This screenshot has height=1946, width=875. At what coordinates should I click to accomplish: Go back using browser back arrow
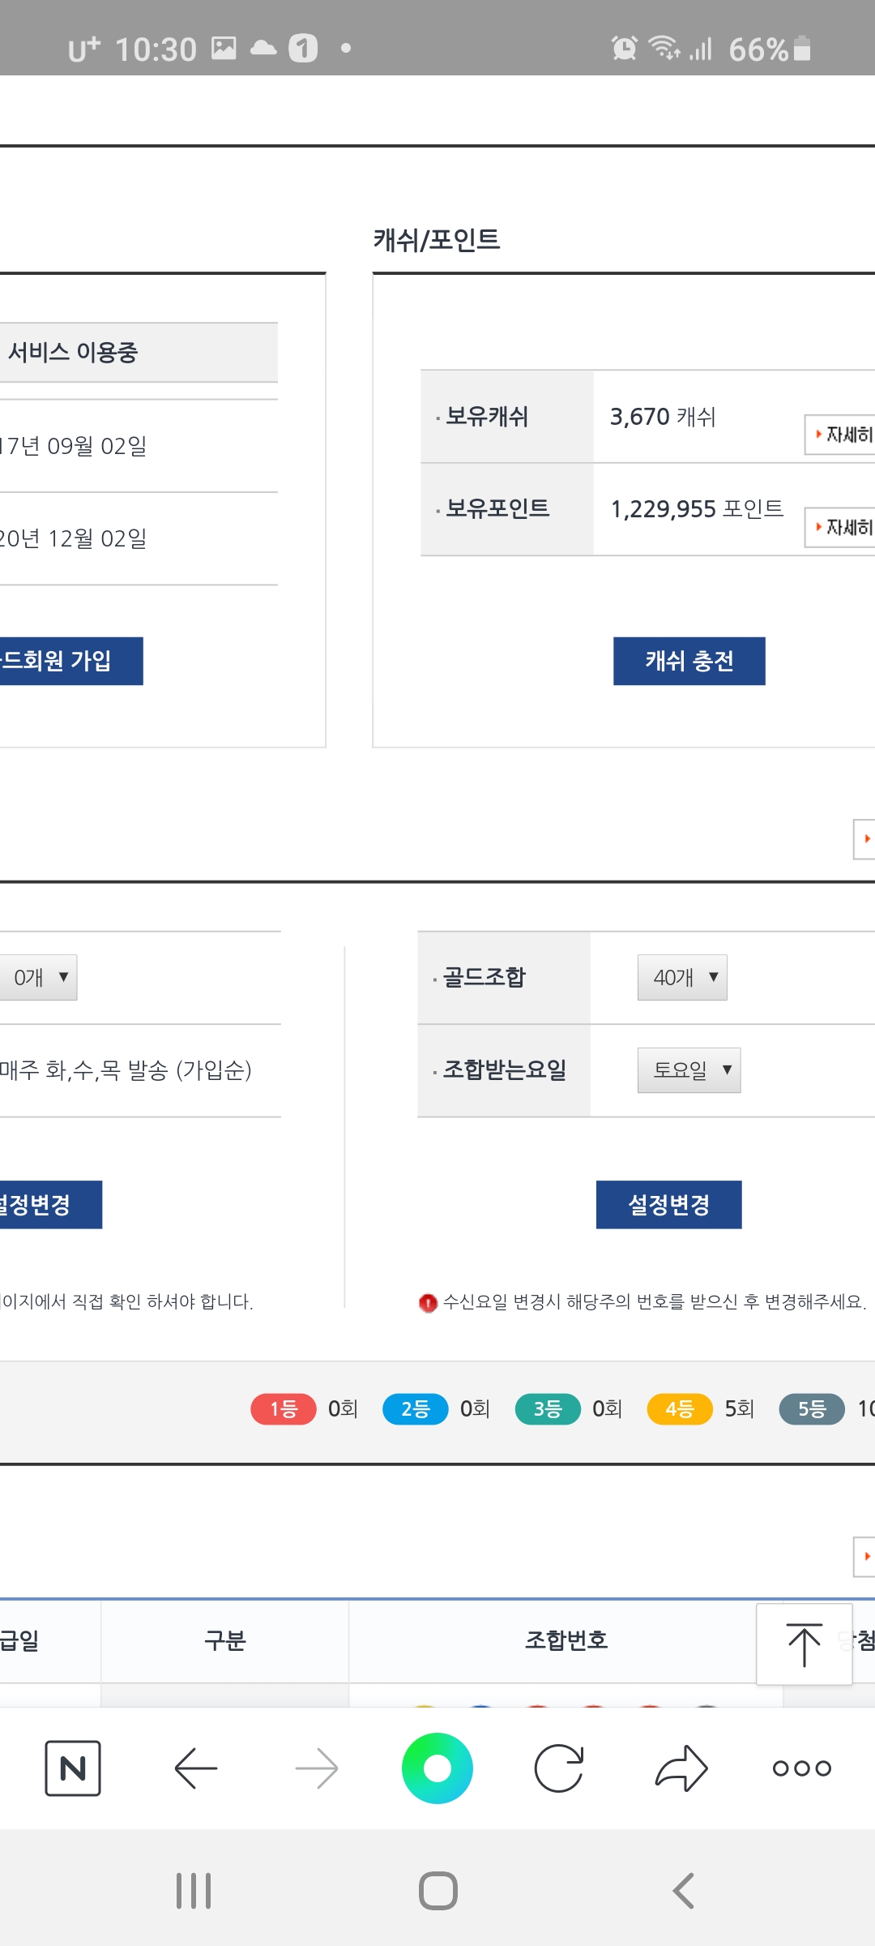pyautogui.click(x=195, y=1768)
